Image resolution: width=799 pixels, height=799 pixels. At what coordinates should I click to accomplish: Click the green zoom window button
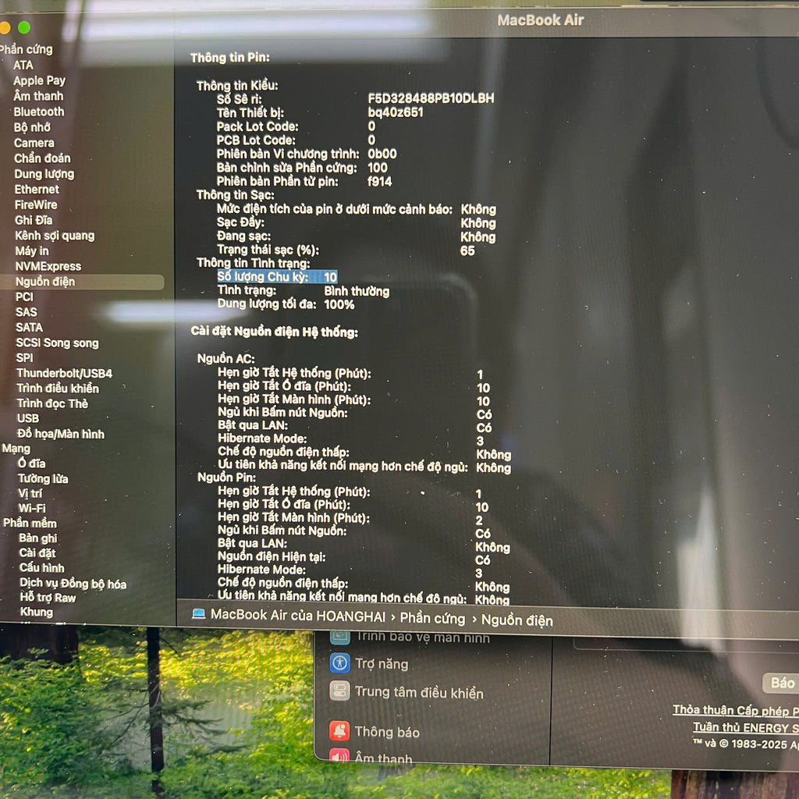tap(24, 27)
